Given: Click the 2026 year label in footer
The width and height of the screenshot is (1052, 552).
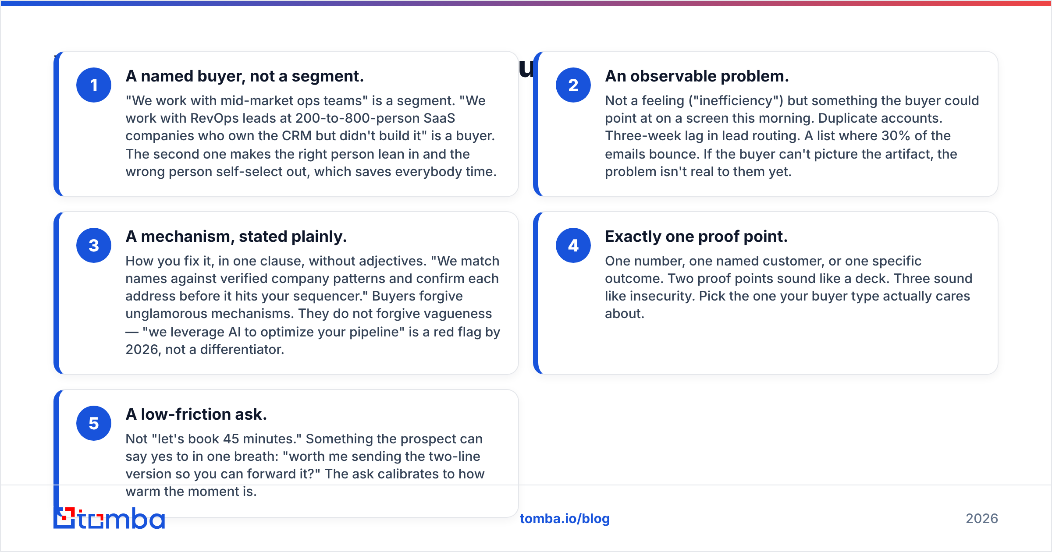Looking at the screenshot, I should point(982,519).
